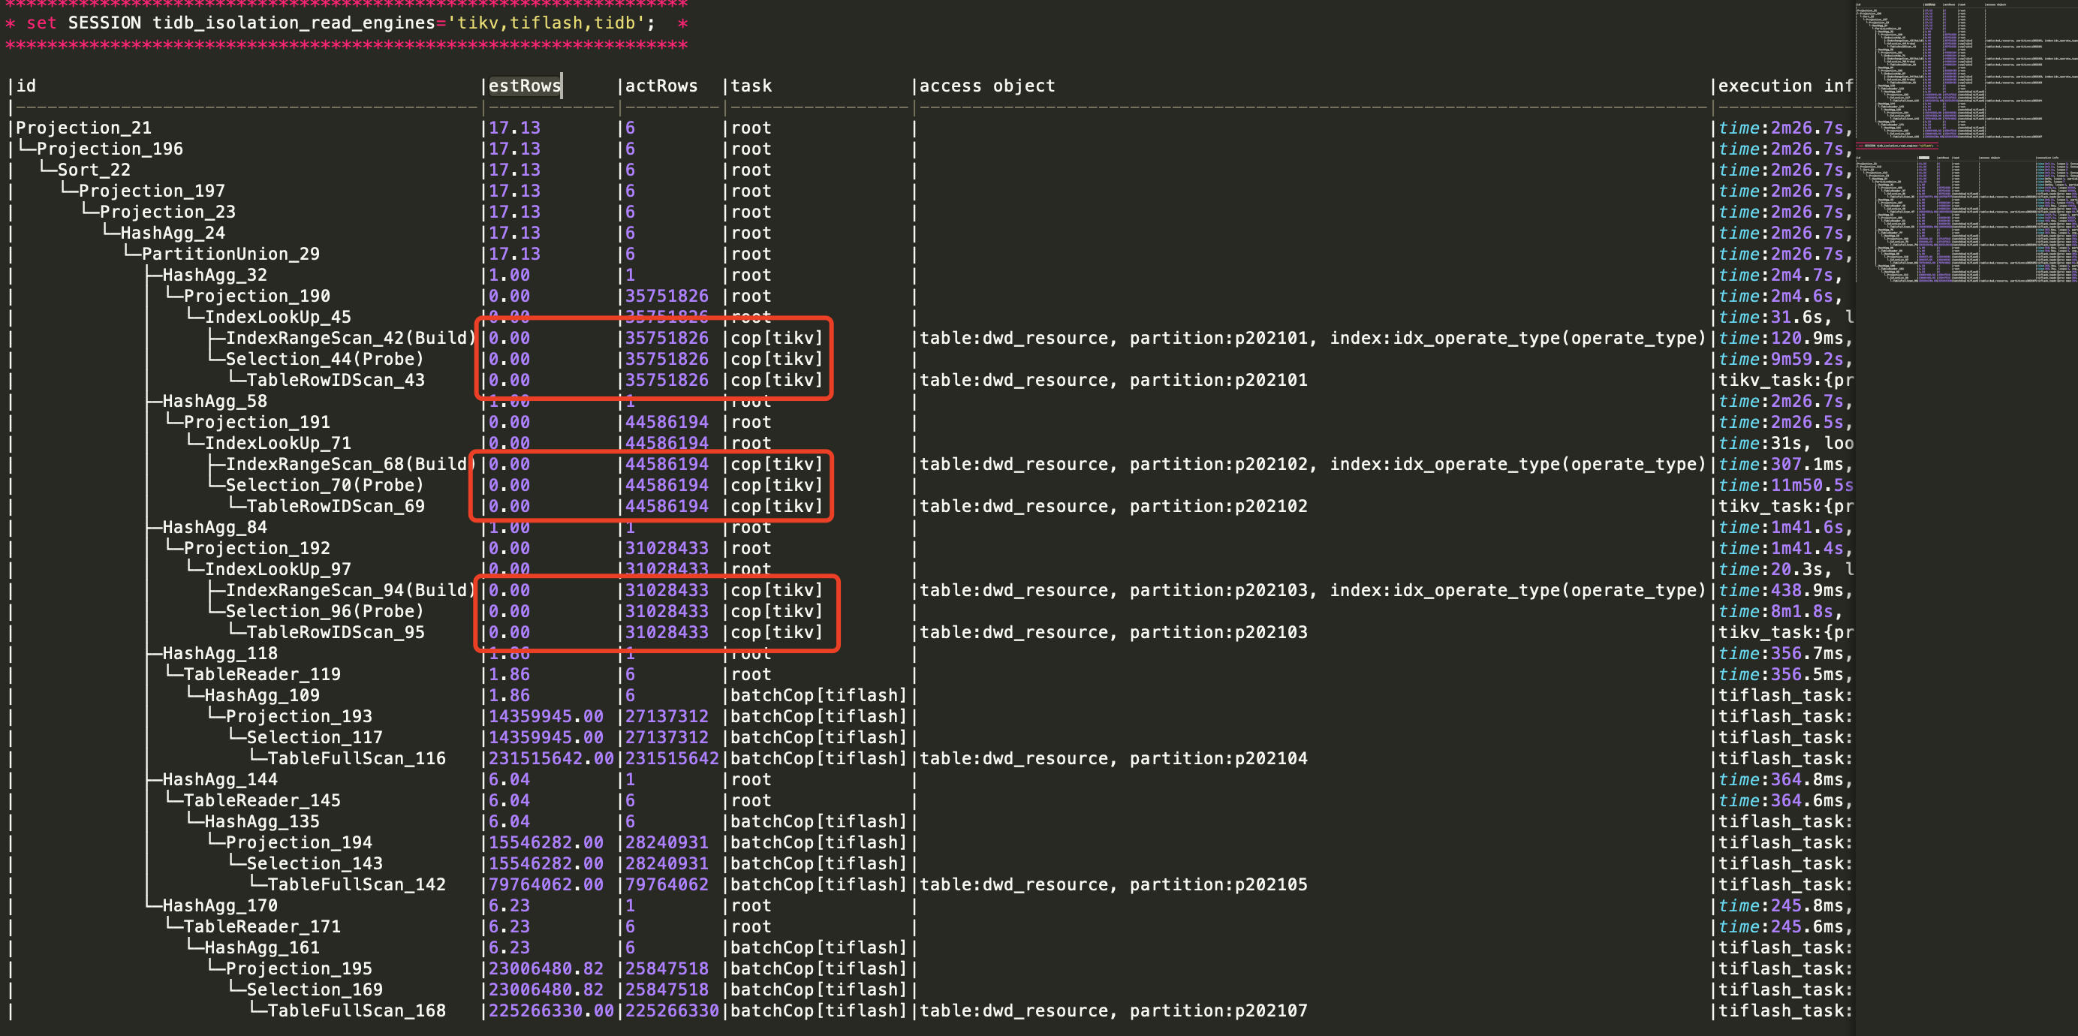Image resolution: width=2078 pixels, height=1036 pixels.
Task: Click Selection_44(Probe) operator
Action: coord(324,359)
